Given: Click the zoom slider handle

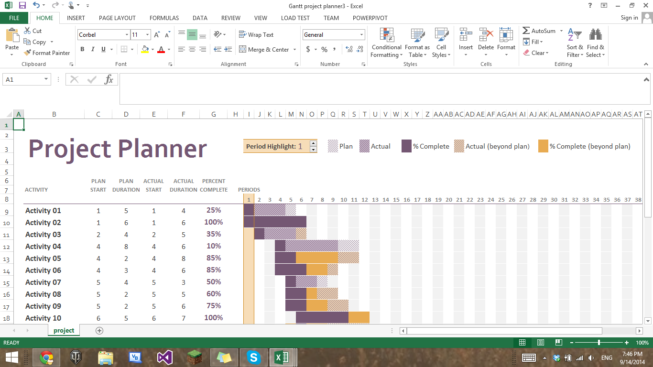Looking at the screenshot, I should [599, 343].
